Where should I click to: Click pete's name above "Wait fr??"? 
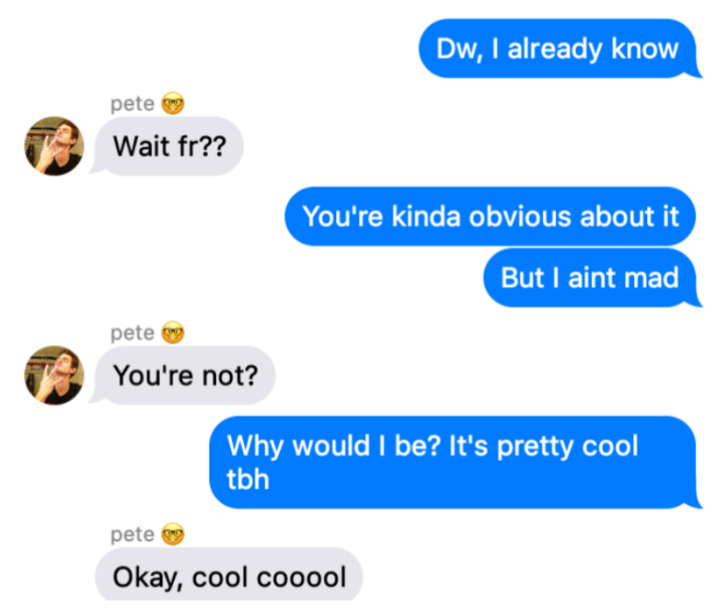132,103
